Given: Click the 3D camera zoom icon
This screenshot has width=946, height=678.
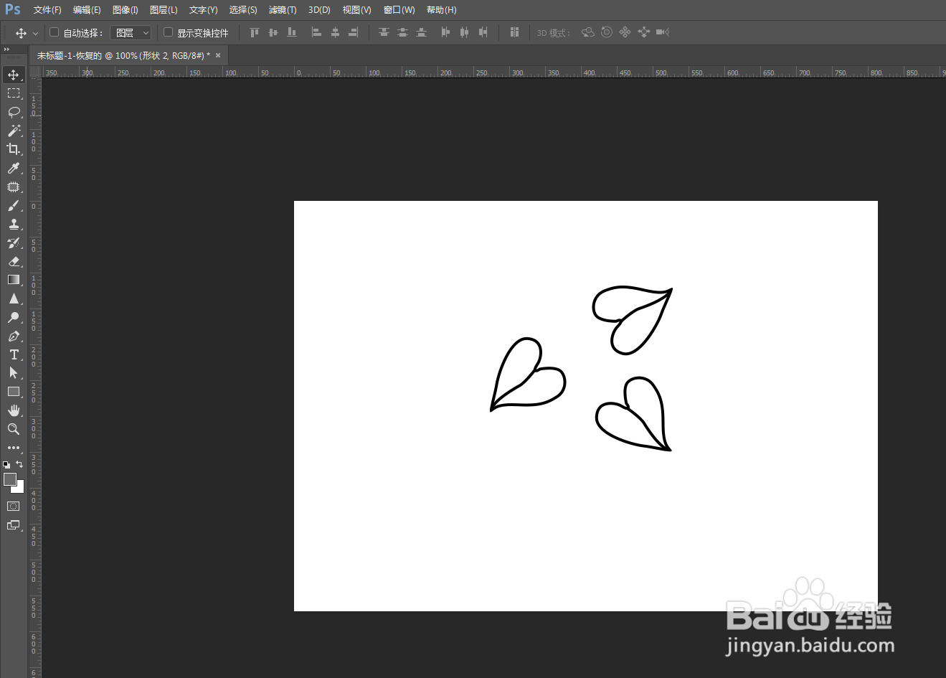Looking at the screenshot, I should 663,32.
